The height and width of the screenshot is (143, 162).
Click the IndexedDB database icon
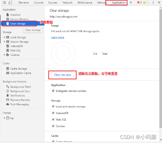8,46
